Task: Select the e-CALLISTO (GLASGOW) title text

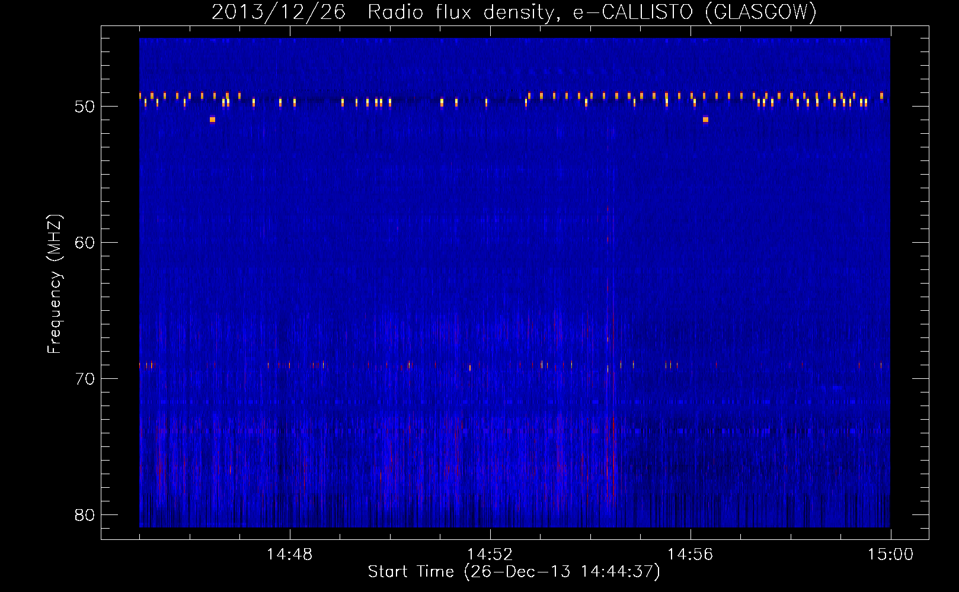Action: pyautogui.click(x=695, y=12)
